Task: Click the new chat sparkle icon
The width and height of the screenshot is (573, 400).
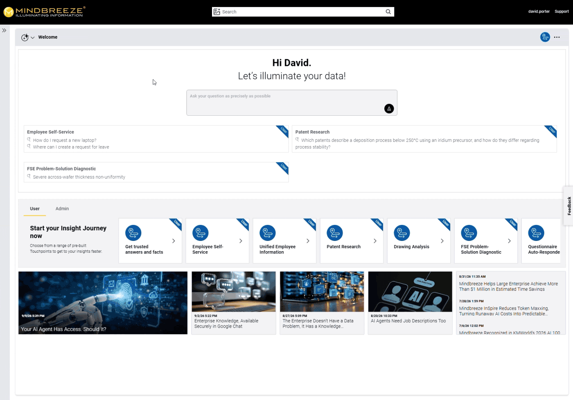Action: (x=25, y=37)
